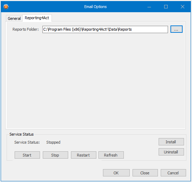Close window using title bar X

click(183, 7)
